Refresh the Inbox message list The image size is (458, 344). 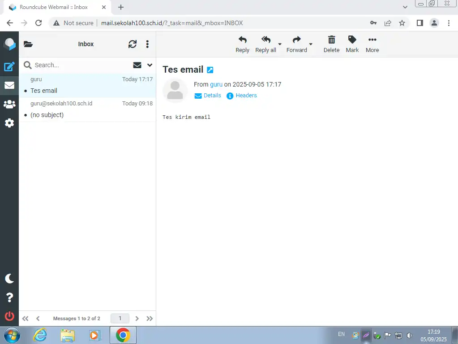[x=133, y=44]
